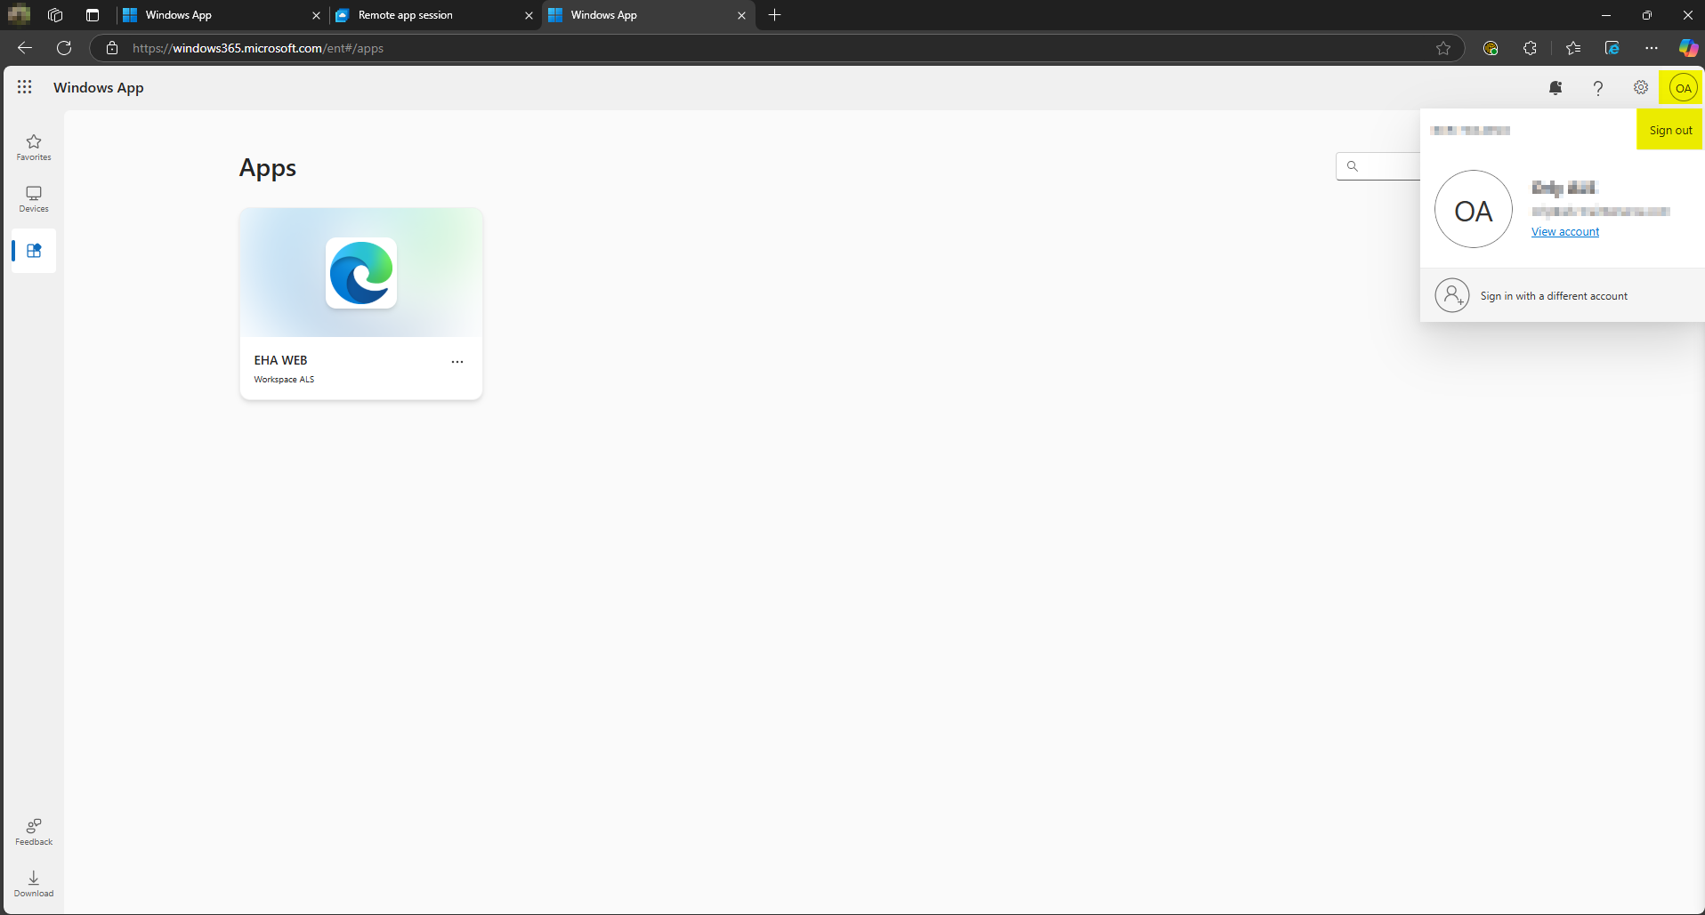The width and height of the screenshot is (1705, 915).
Task: Click the address bar URL
Action: 258,48
